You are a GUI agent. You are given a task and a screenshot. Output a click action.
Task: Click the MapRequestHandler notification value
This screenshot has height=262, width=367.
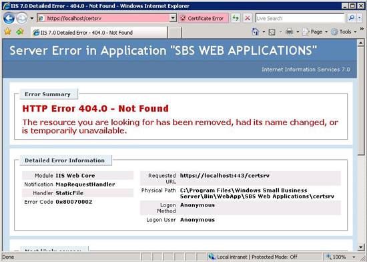click(x=85, y=184)
